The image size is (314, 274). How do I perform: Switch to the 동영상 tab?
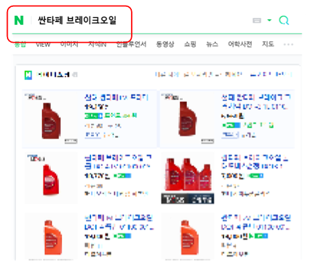[x=165, y=44]
